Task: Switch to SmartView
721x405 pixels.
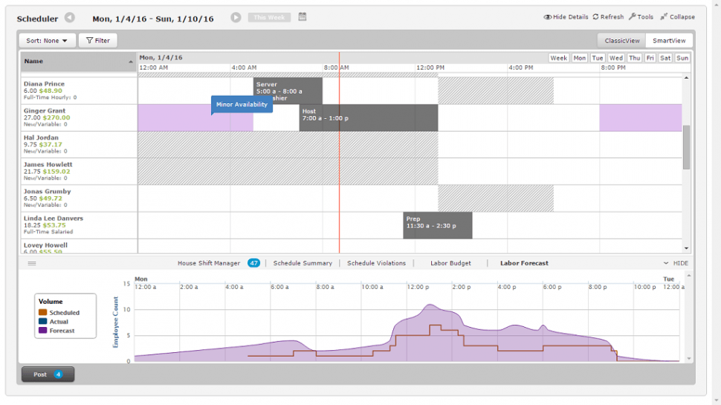Action: click(669, 40)
